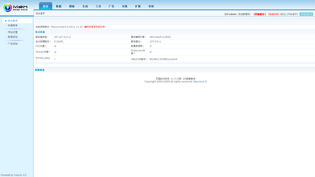Click the red upgrade notice text
This screenshot has height=177, width=315.
[x=95, y=27]
